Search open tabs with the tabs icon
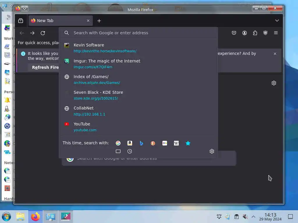The height and width of the screenshot is (223, 298). click(x=118, y=151)
